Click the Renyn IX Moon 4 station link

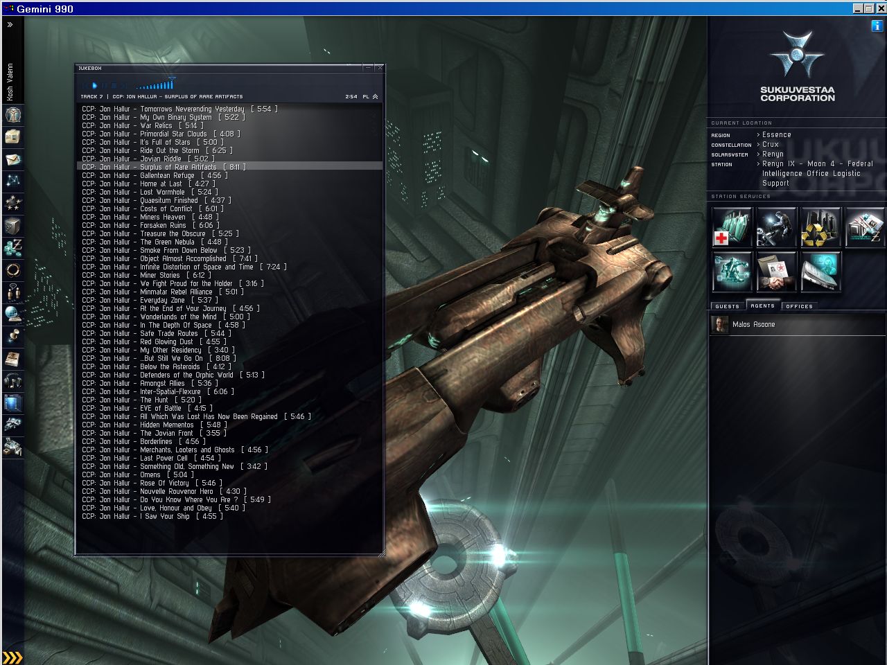pos(818,174)
